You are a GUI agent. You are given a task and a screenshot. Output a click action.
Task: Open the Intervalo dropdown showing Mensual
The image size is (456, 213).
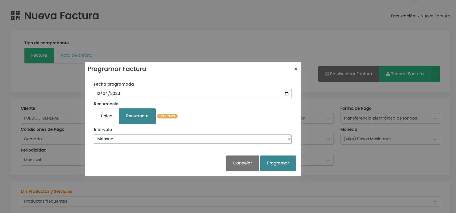192,139
